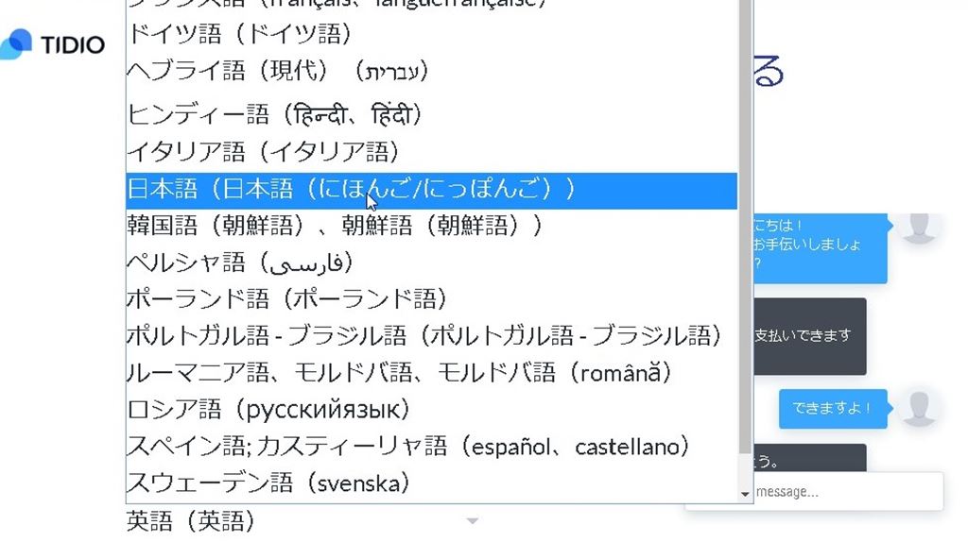This screenshot has width=968, height=542.
Task: Click the Tidio logo icon
Action: 17,43
